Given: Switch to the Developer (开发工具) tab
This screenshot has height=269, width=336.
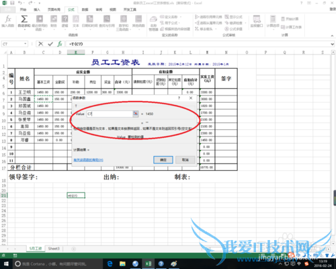Looking at the screenshot, I should pyautogui.click(x=130, y=9).
